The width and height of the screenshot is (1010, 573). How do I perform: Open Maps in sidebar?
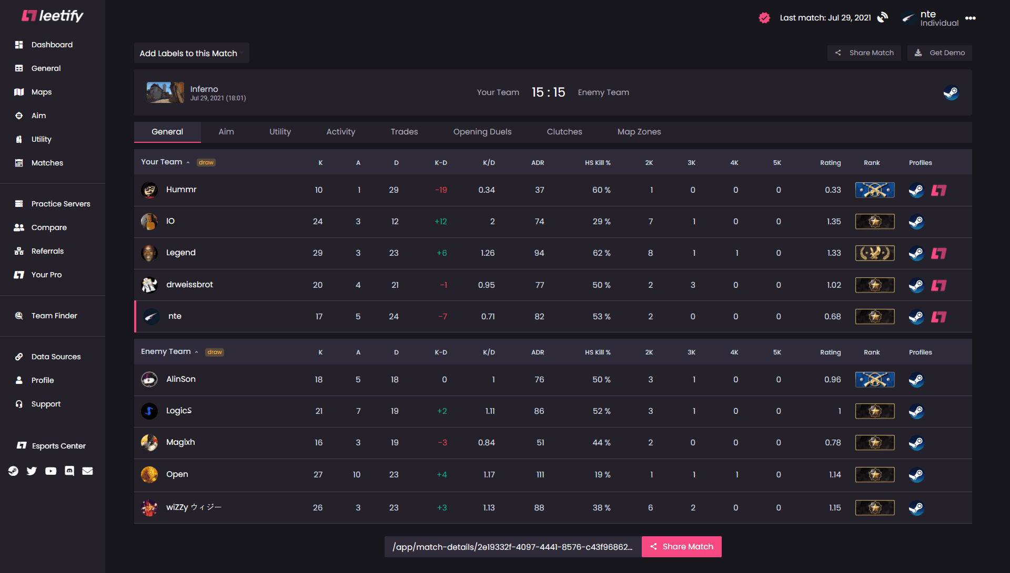tap(41, 92)
